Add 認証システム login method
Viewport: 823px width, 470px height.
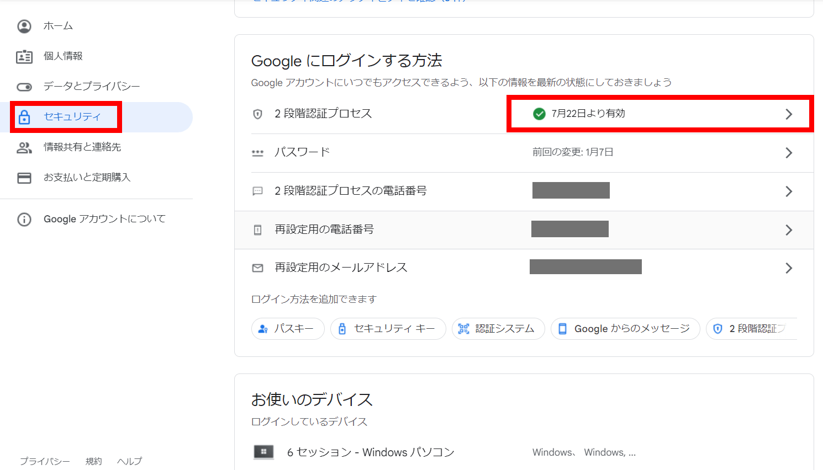pos(498,329)
